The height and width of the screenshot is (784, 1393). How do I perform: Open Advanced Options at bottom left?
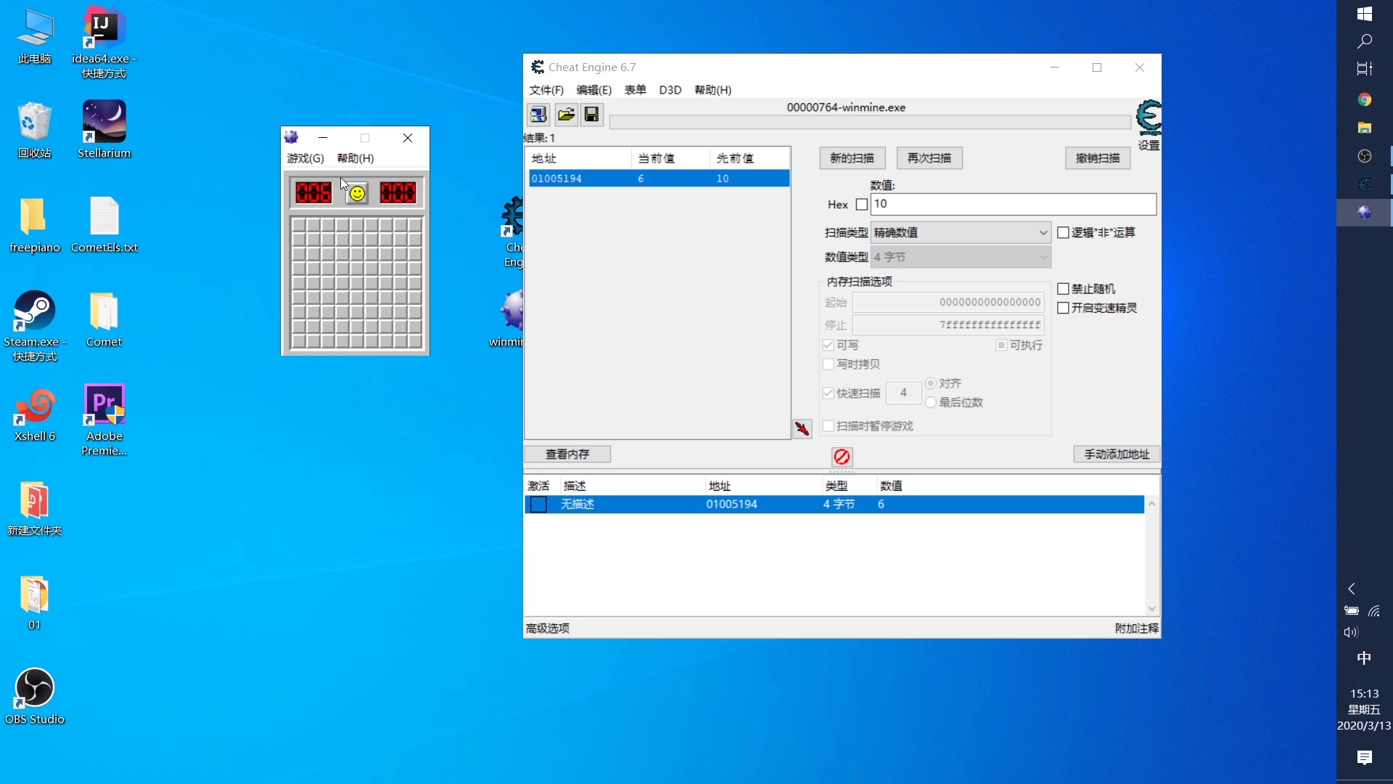click(x=548, y=629)
